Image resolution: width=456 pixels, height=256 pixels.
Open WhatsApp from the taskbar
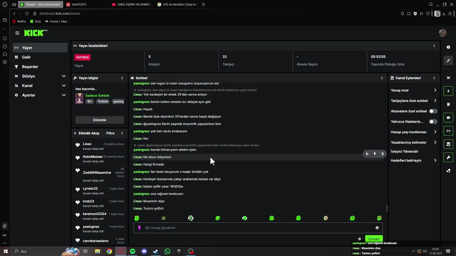[167, 251]
